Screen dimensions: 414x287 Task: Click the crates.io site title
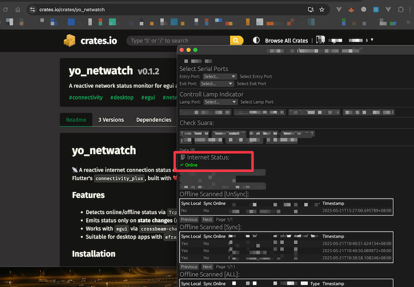(x=98, y=41)
